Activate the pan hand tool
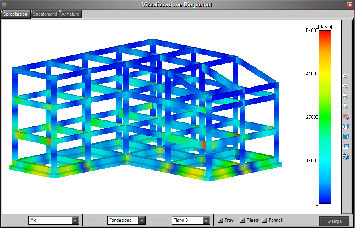 (x=345, y=116)
